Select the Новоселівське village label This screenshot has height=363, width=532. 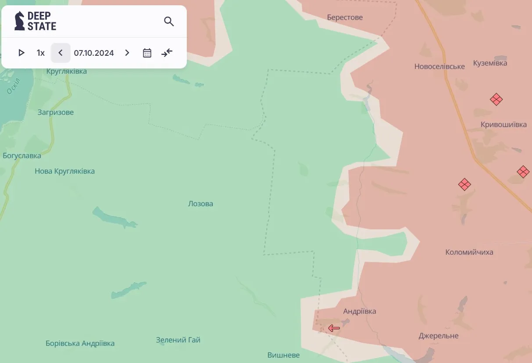[x=439, y=66]
